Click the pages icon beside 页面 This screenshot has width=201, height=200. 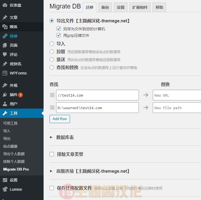5,45
